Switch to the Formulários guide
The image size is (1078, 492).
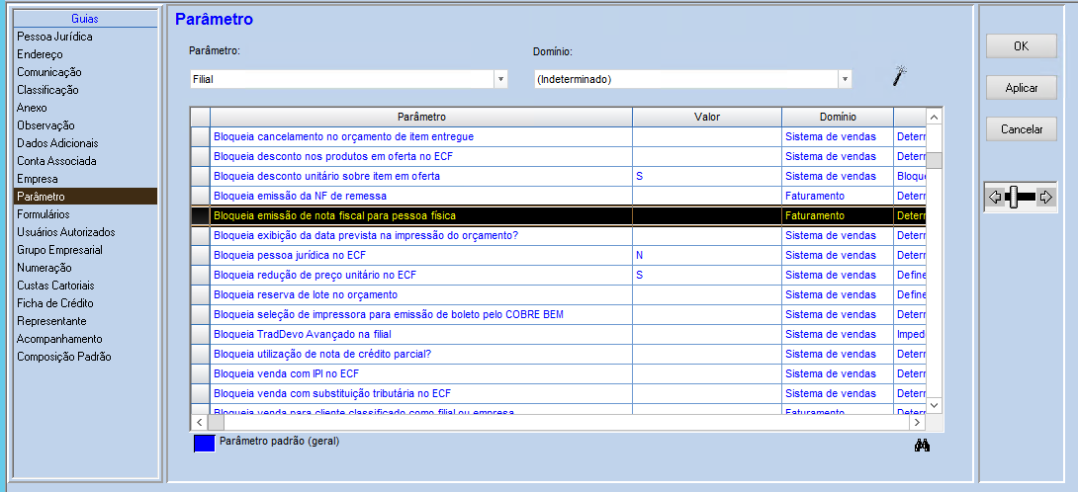click(x=44, y=214)
